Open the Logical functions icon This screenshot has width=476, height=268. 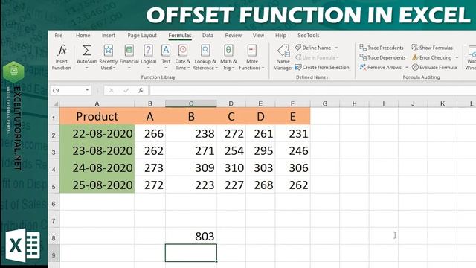148,51
